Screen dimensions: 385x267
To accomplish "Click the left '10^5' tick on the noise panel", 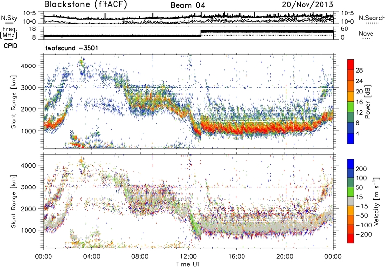I will point(29,13).
